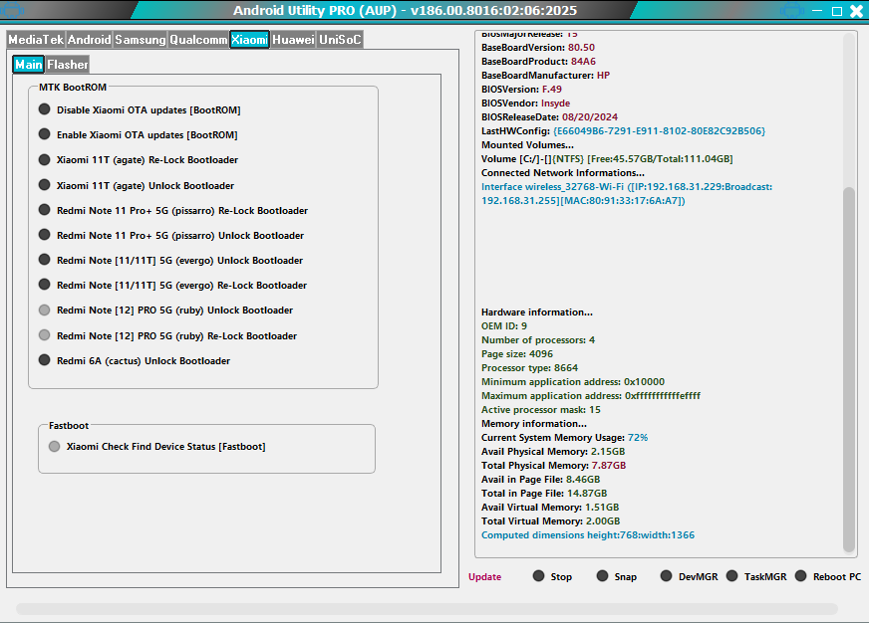This screenshot has height=623, width=869.
Task: Close the Android Utility PRO window
Action: [856, 11]
